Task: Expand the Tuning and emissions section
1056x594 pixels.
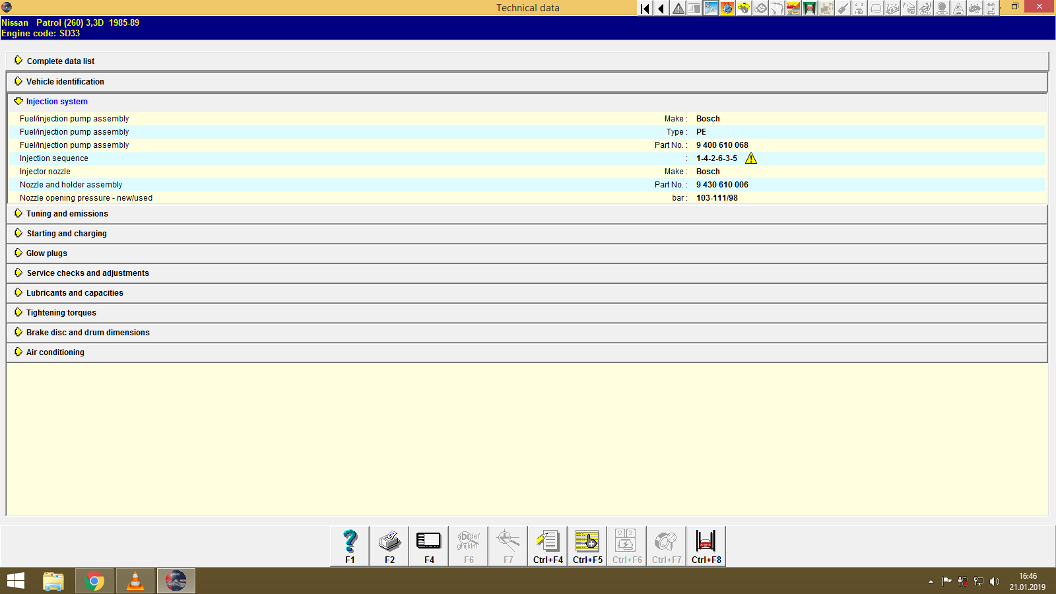Action: click(x=66, y=213)
